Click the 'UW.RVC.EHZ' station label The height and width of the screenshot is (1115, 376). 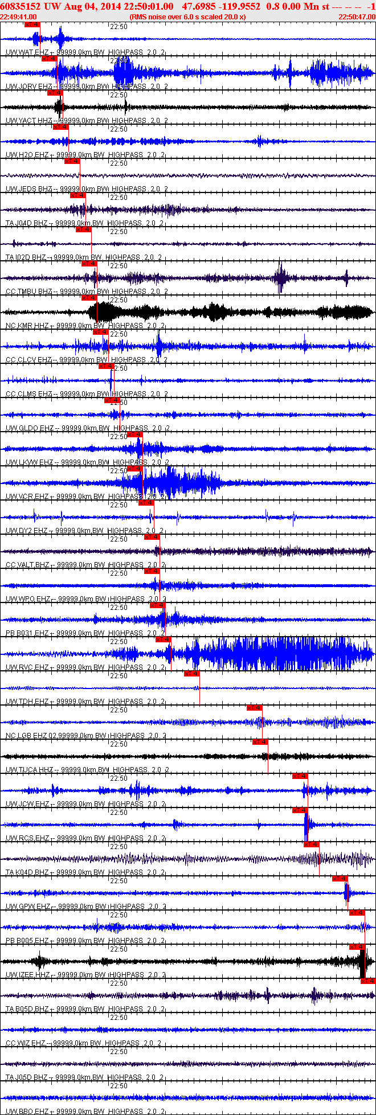tap(27, 667)
